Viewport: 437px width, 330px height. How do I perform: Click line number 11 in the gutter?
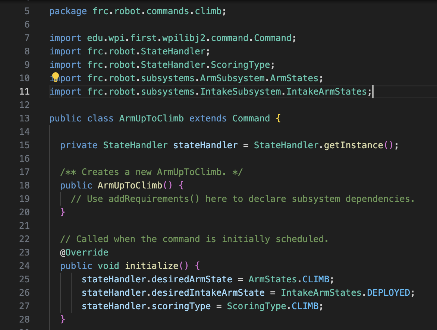pos(24,92)
